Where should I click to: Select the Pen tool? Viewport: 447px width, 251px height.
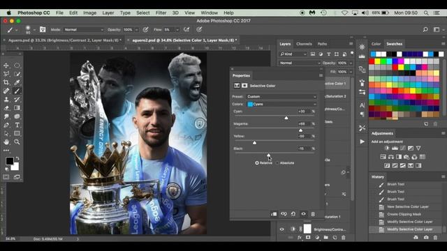point(6,125)
